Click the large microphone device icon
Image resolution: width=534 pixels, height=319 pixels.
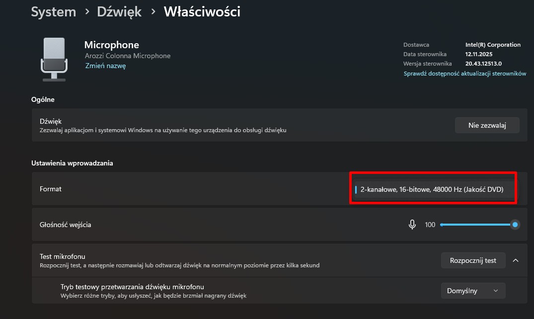(54, 59)
